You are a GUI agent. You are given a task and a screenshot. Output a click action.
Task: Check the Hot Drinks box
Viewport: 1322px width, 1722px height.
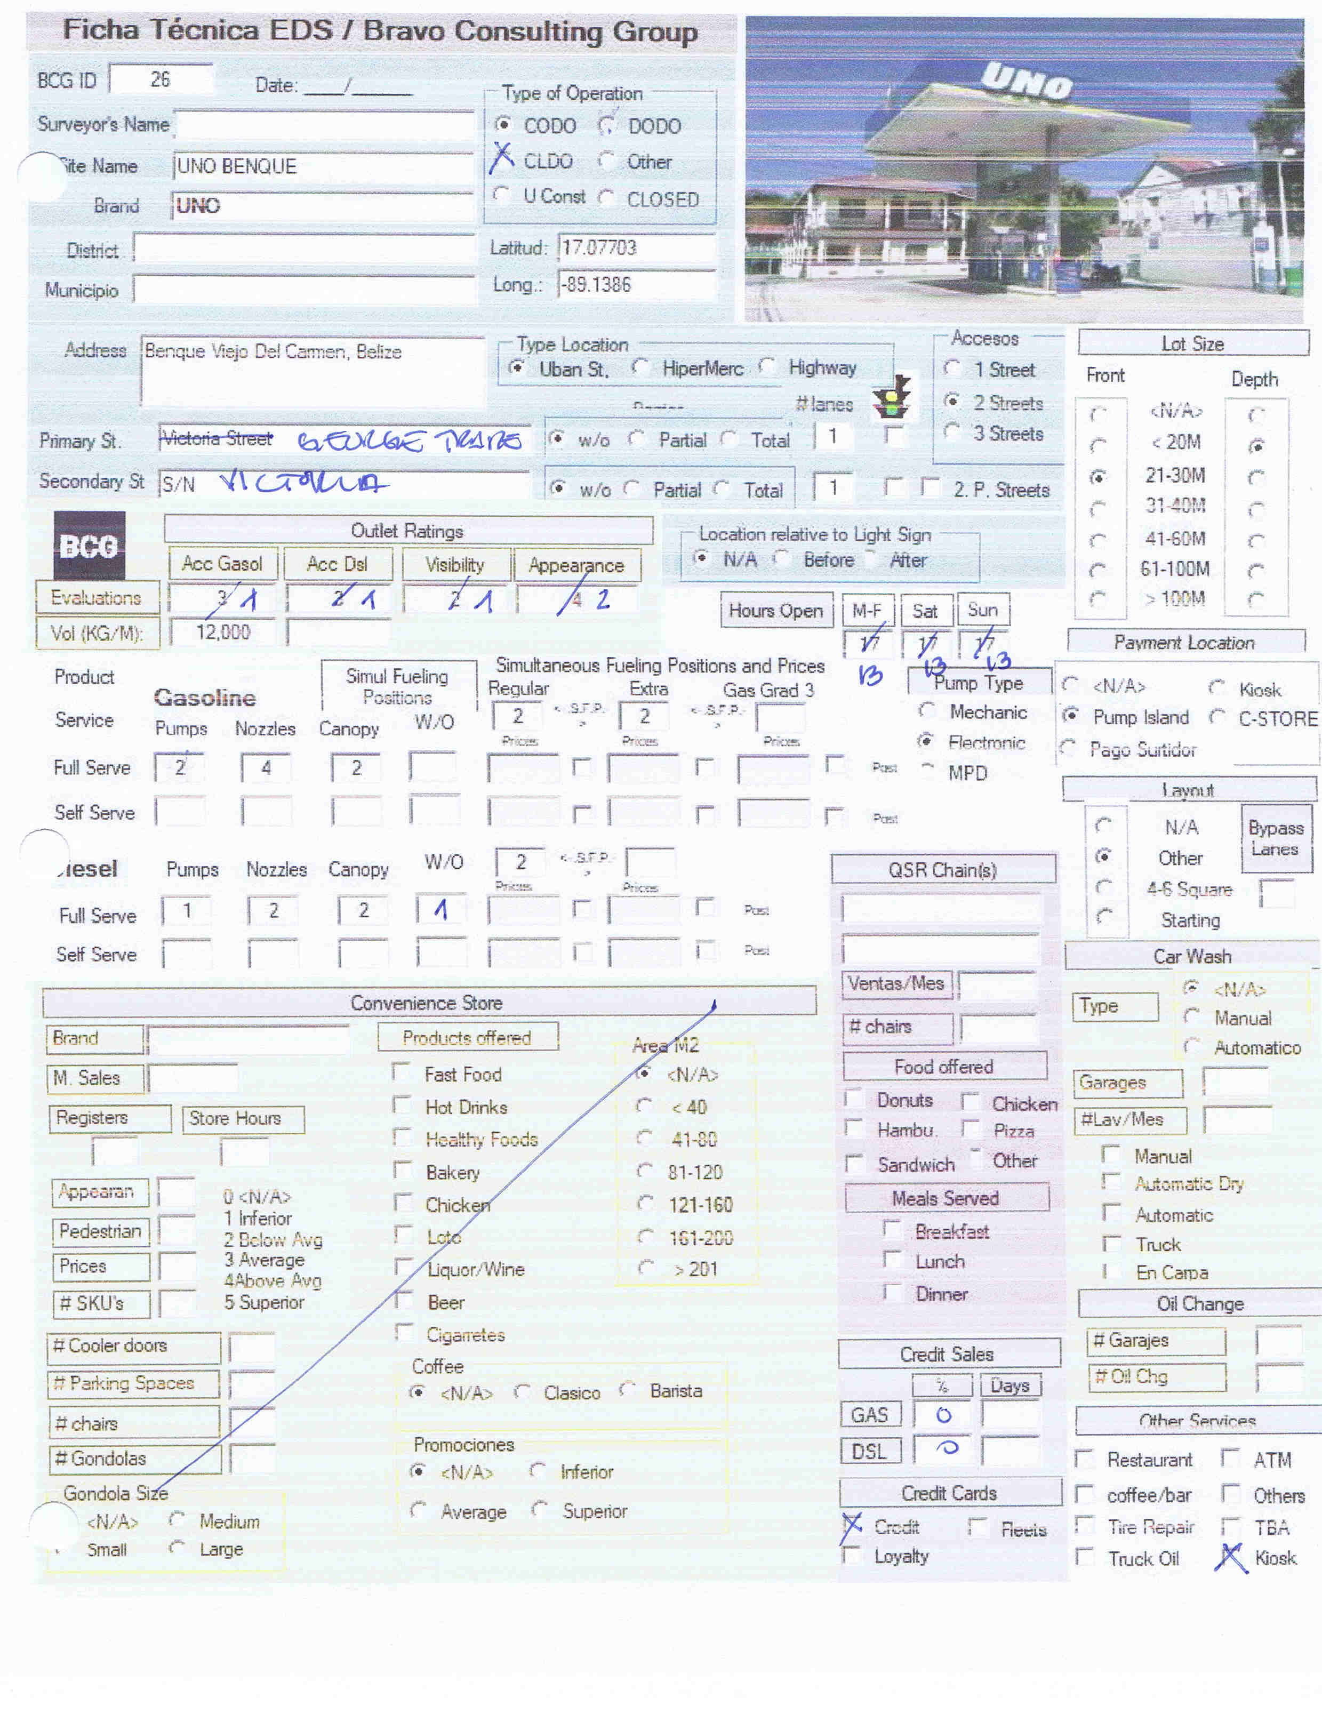click(x=402, y=1105)
